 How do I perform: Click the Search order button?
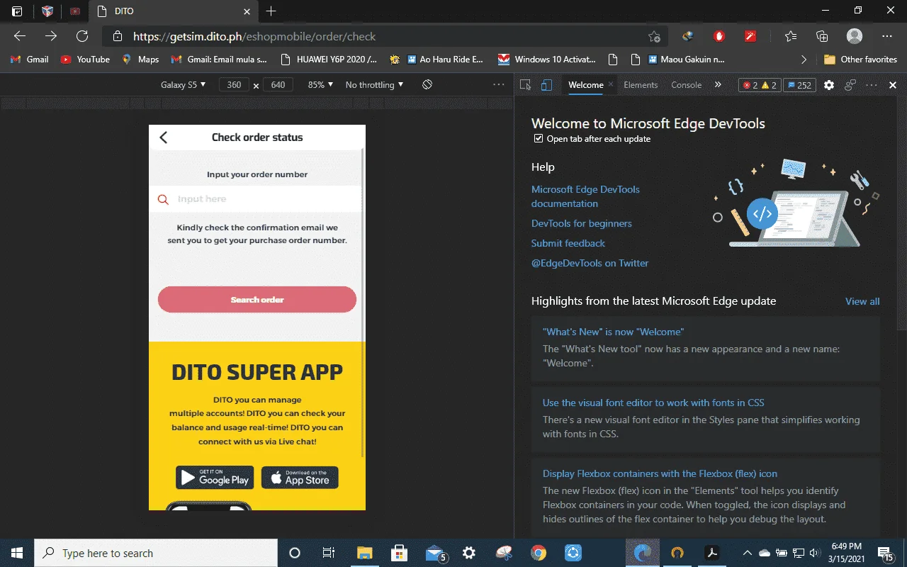coord(257,300)
